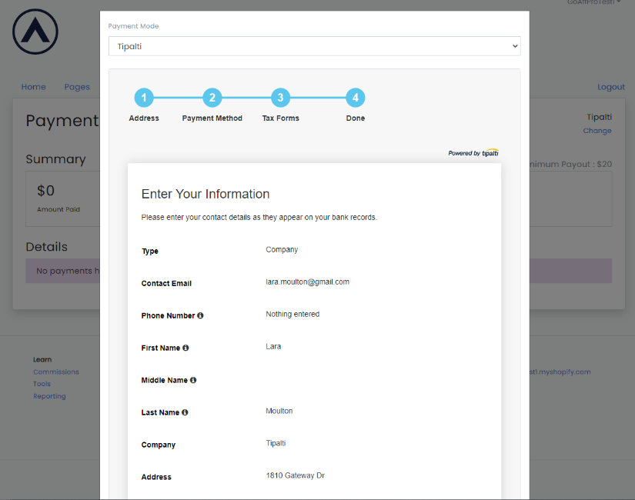The image size is (635, 500).
Task: Jump to step 4 Done circle
Action: pos(355,98)
